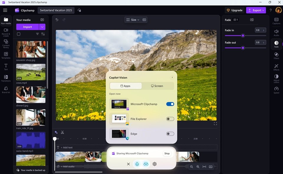
Task: Select the cows.mp4 thumbnail
Action: [31, 72]
